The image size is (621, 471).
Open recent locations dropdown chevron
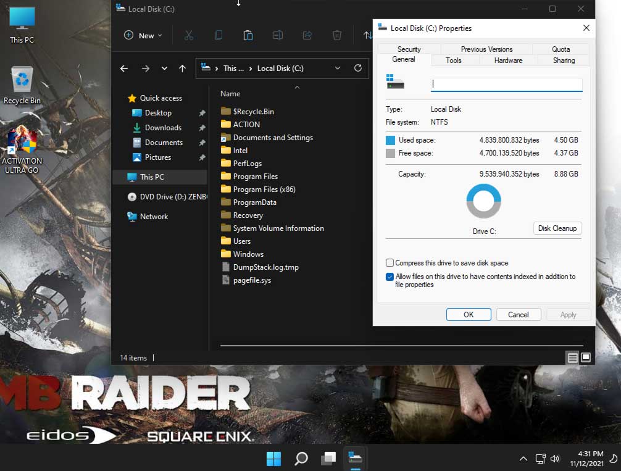[x=164, y=69]
